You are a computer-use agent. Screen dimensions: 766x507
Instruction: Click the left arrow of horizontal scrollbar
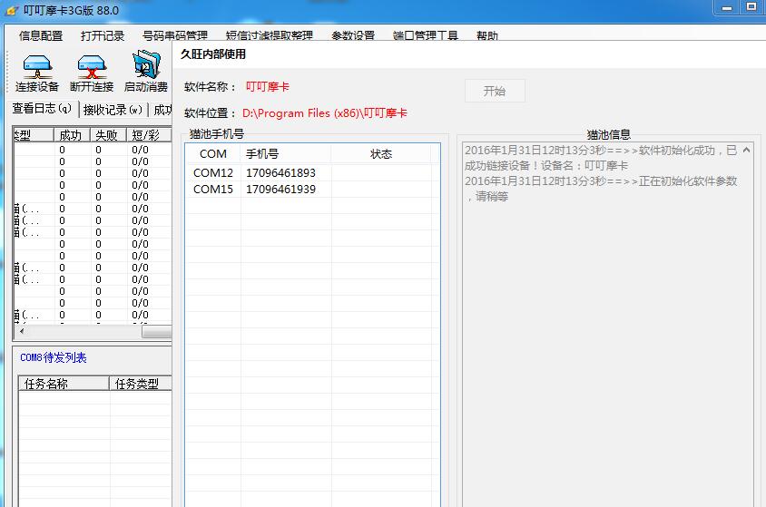pyautogui.click(x=22, y=331)
